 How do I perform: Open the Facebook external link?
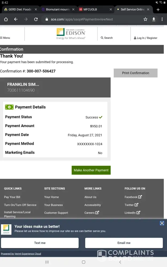133,197
